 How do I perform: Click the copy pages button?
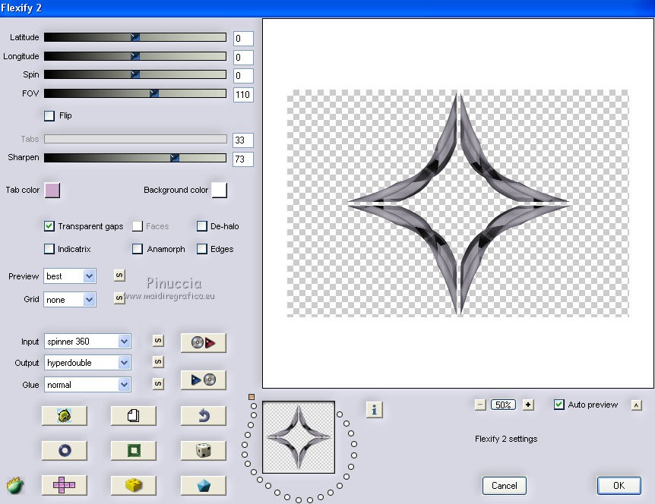click(133, 415)
